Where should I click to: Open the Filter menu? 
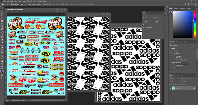28,1
